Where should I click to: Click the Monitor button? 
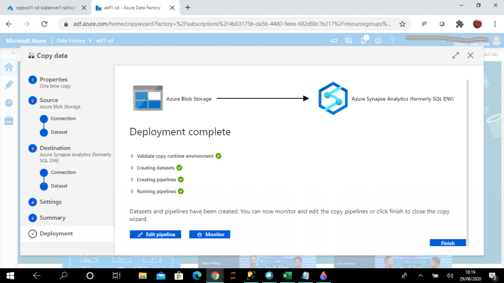point(210,234)
